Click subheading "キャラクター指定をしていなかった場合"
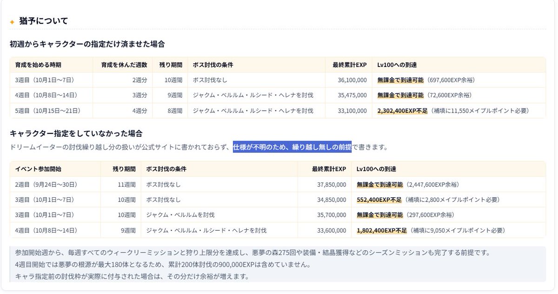558x294 pixels. pyautogui.click(x=76, y=134)
